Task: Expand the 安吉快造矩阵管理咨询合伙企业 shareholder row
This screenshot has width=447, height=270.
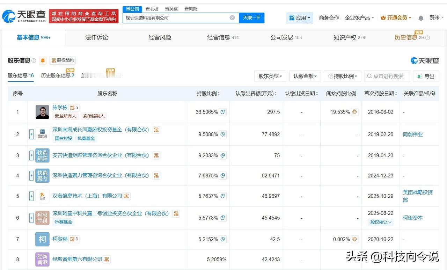Action: click(x=31, y=155)
